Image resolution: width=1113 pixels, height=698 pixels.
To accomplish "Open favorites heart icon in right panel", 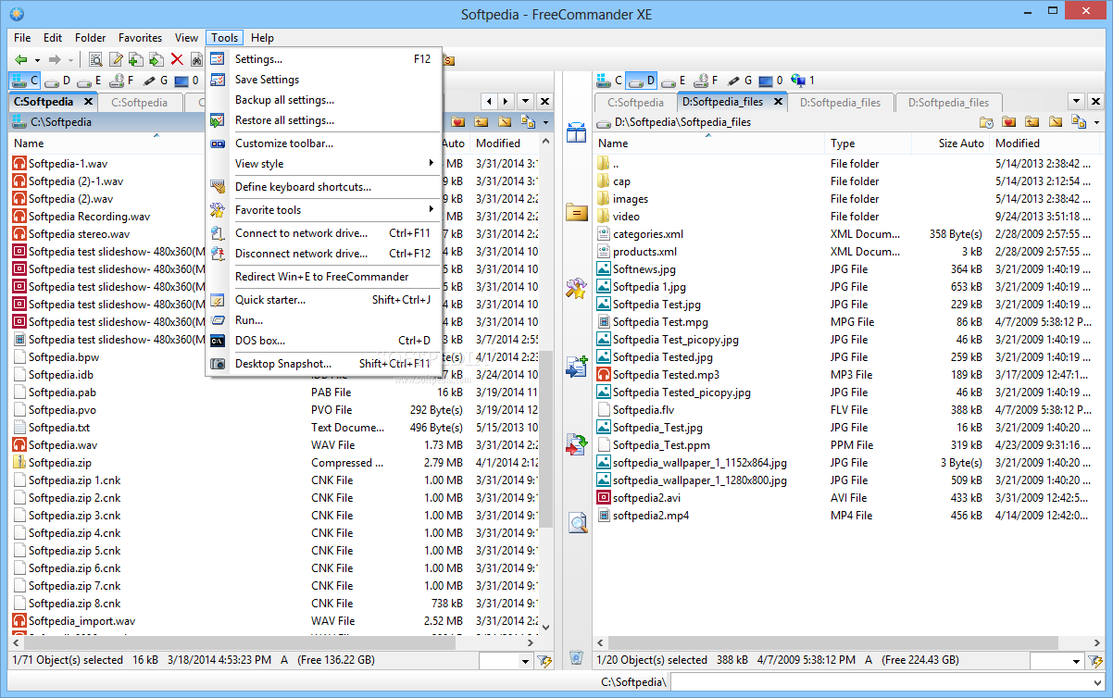I will [x=1009, y=121].
